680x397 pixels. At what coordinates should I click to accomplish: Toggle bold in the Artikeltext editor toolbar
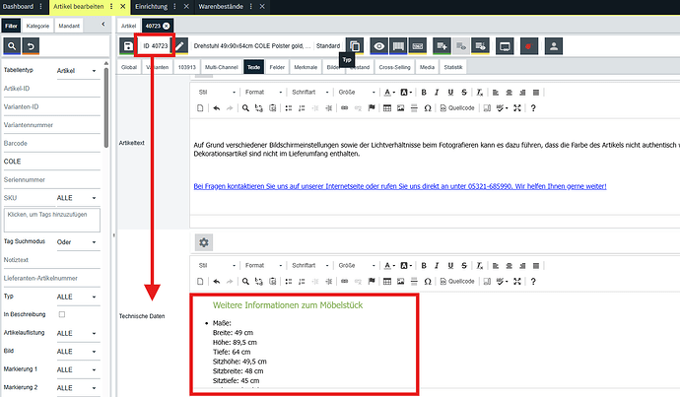tap(423, 92)
